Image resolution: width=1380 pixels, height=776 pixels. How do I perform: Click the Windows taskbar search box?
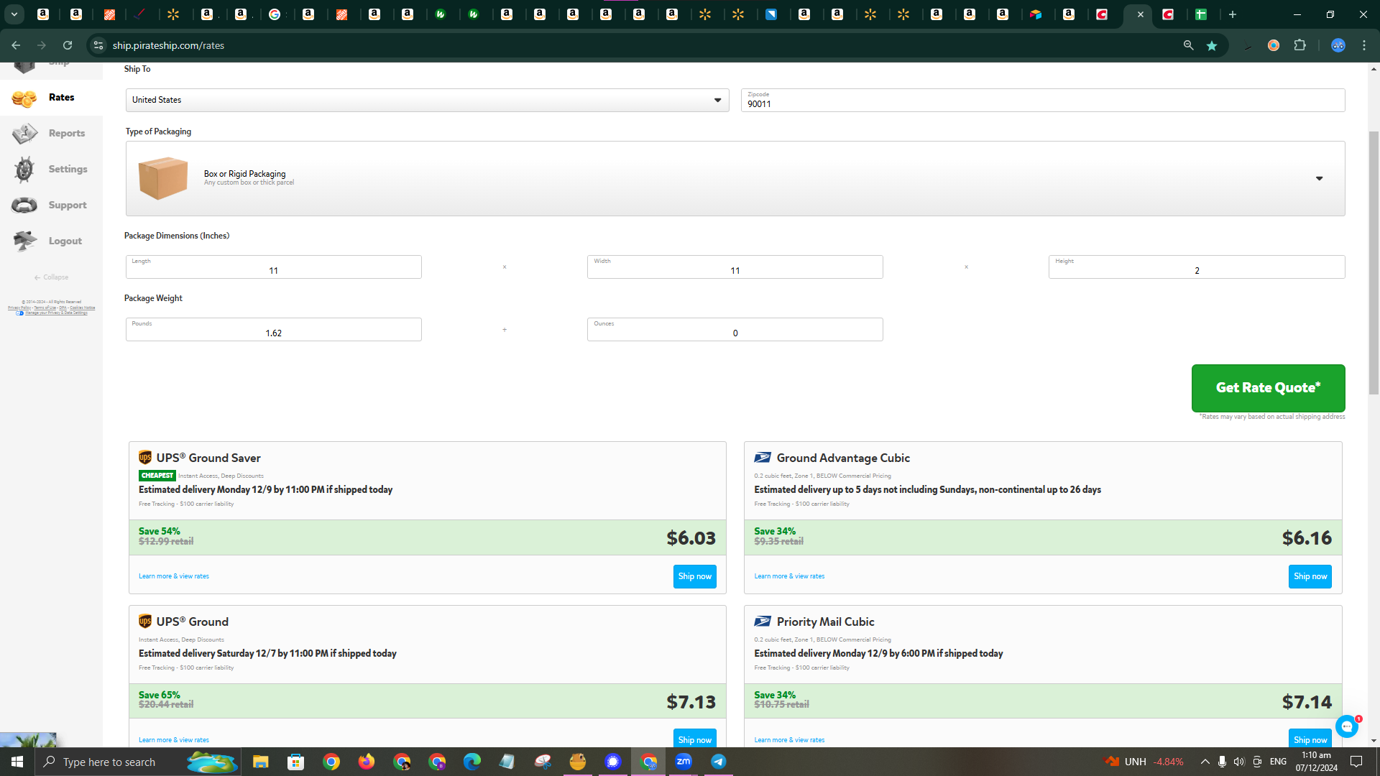(x=137, y=762)
